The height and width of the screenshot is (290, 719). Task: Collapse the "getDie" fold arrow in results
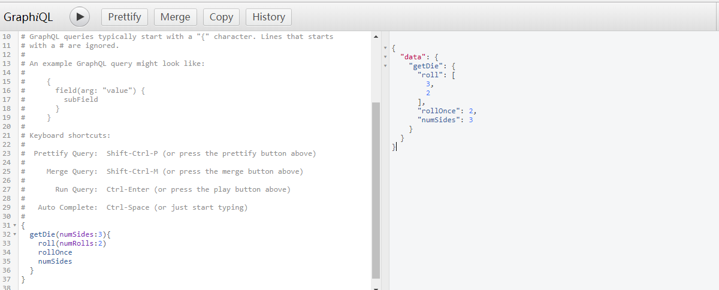386,66
